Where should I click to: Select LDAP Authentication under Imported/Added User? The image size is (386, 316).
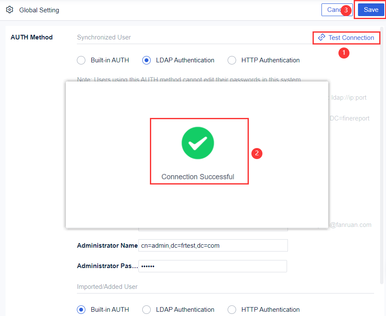pyautogui.click(x=146, y=310)
